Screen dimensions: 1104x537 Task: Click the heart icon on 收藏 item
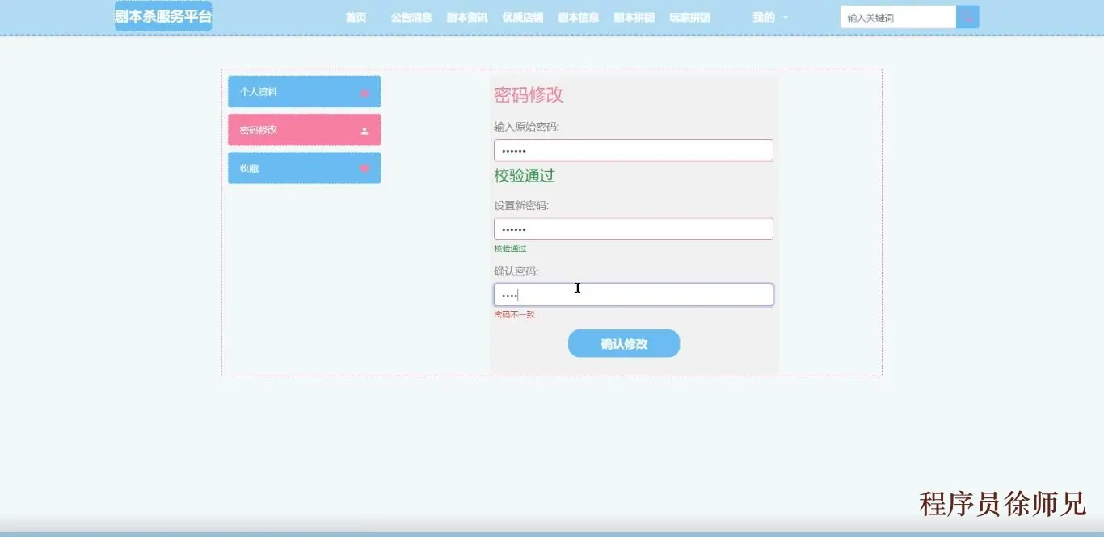coord(364,168)
